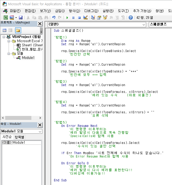
Task: Open the 도구(T) menu
Action: click(x=123, y=11)
